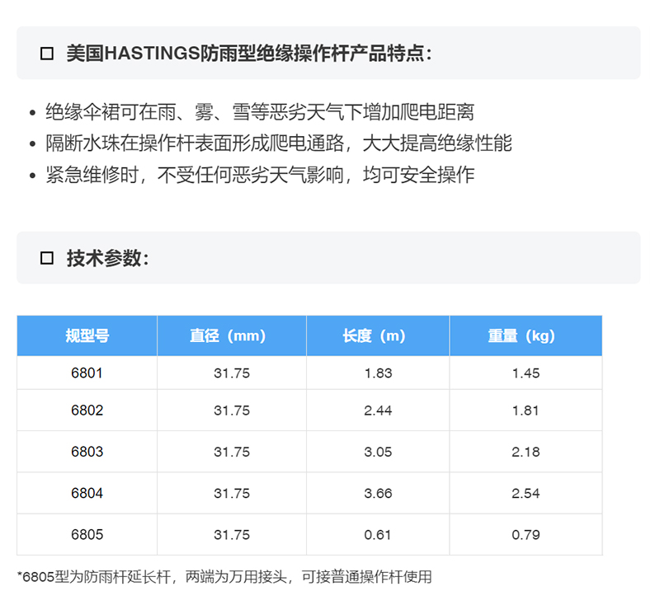This screenshot has width=660, height=610.
Task: Click the 规型号 column header
Action: pos(87,335)
